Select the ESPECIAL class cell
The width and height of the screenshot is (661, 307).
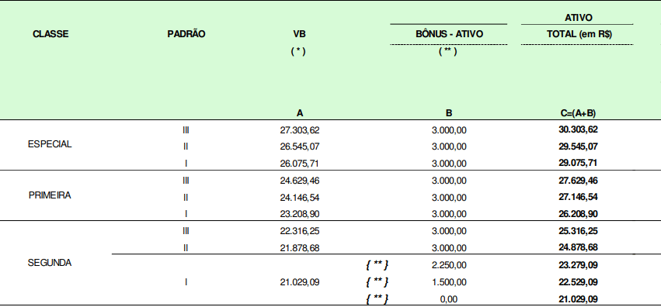(x=50, y=144)
